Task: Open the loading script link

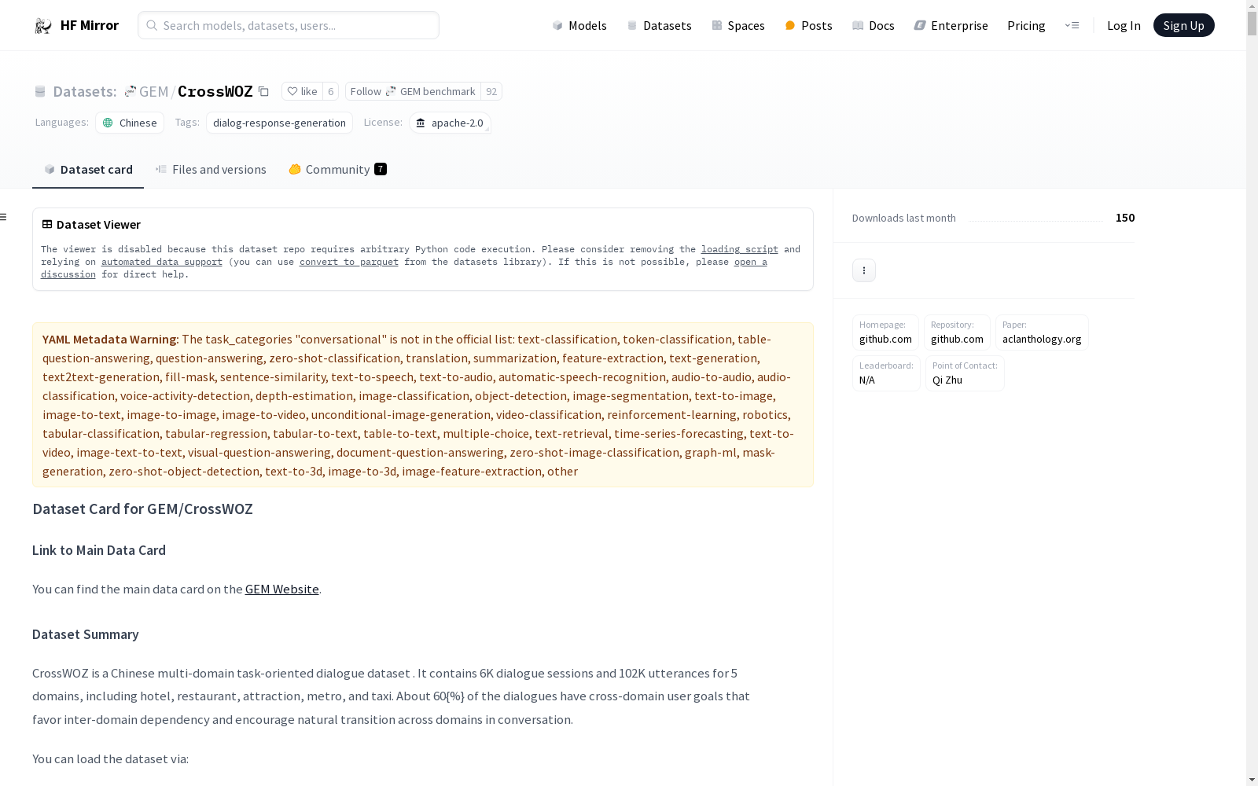Action: point(740,249)
